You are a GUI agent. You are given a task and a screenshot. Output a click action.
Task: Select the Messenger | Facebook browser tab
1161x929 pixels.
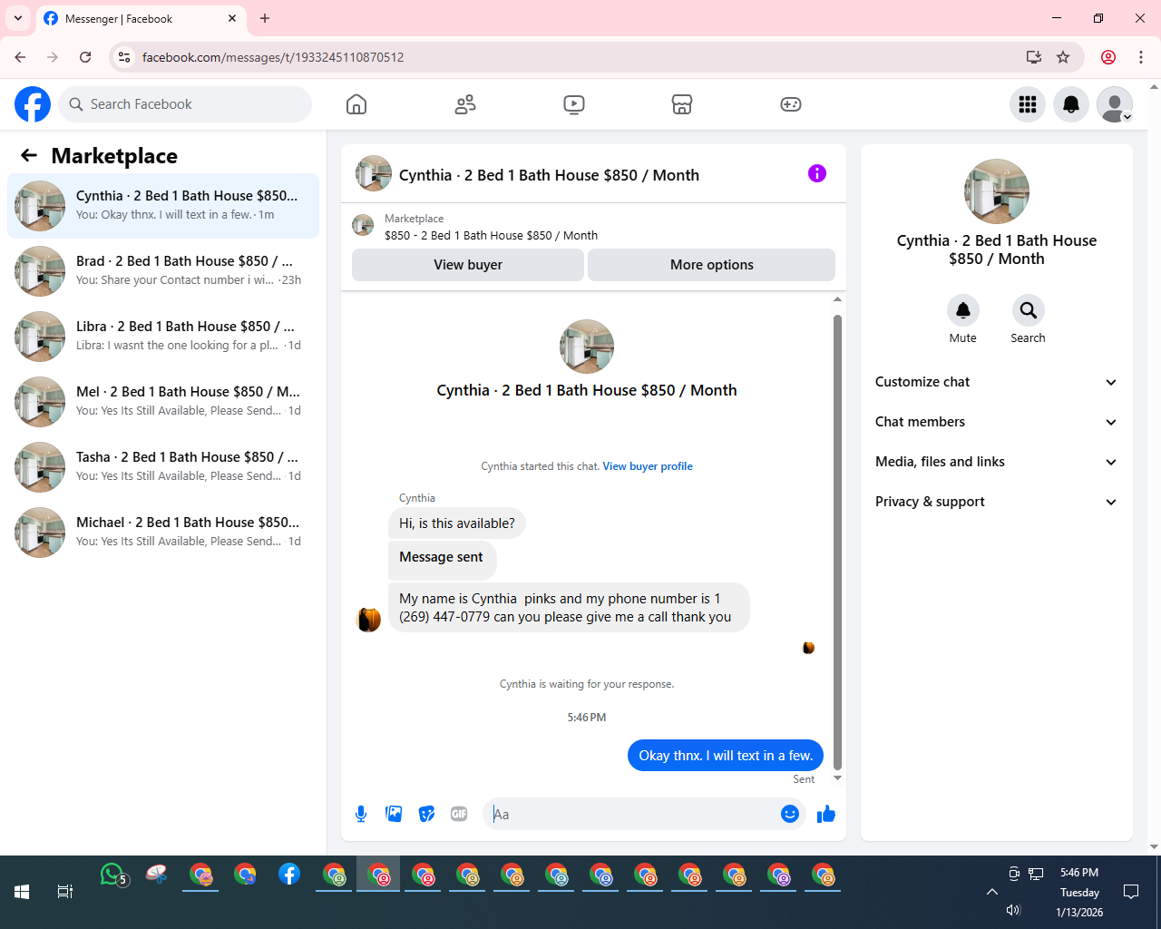141,18
